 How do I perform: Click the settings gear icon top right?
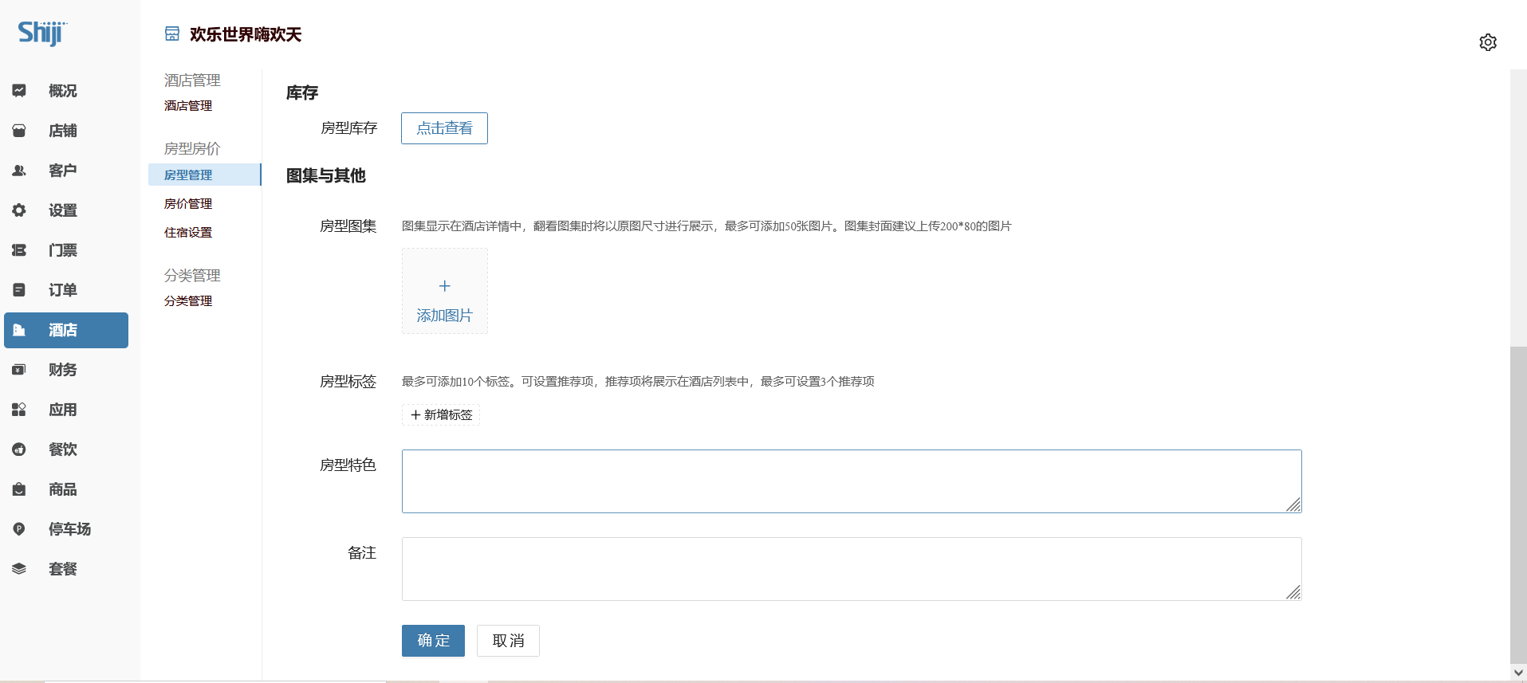click(x=1487, y=42)
